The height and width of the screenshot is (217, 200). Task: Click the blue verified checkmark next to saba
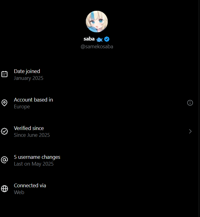pyautogui.click(x=107, y=39)
